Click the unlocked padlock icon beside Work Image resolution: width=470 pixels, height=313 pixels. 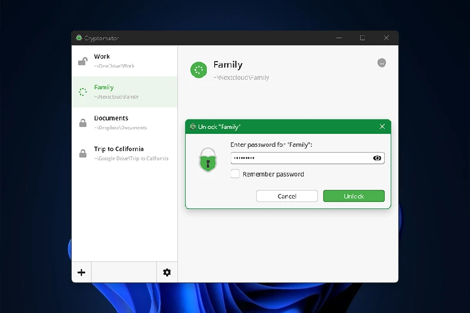83,61
